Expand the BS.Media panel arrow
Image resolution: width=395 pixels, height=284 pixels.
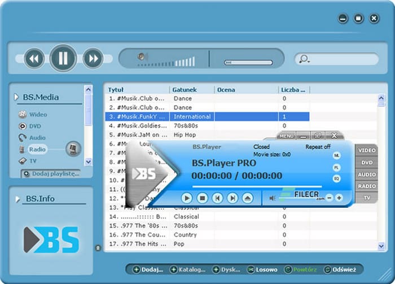(x=16, y=98)
